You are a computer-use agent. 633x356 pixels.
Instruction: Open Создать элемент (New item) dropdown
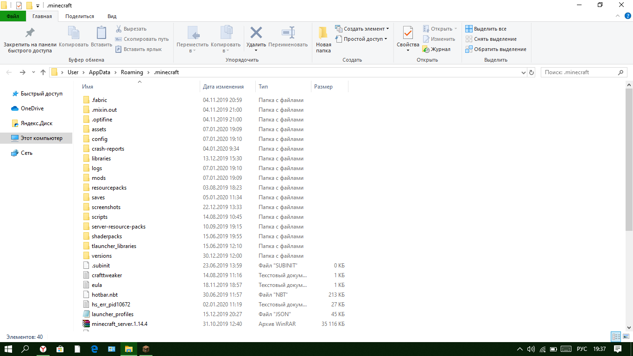362,29
